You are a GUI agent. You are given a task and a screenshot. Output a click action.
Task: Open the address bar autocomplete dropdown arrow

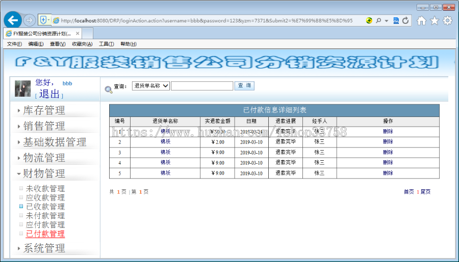pos(387,21)
